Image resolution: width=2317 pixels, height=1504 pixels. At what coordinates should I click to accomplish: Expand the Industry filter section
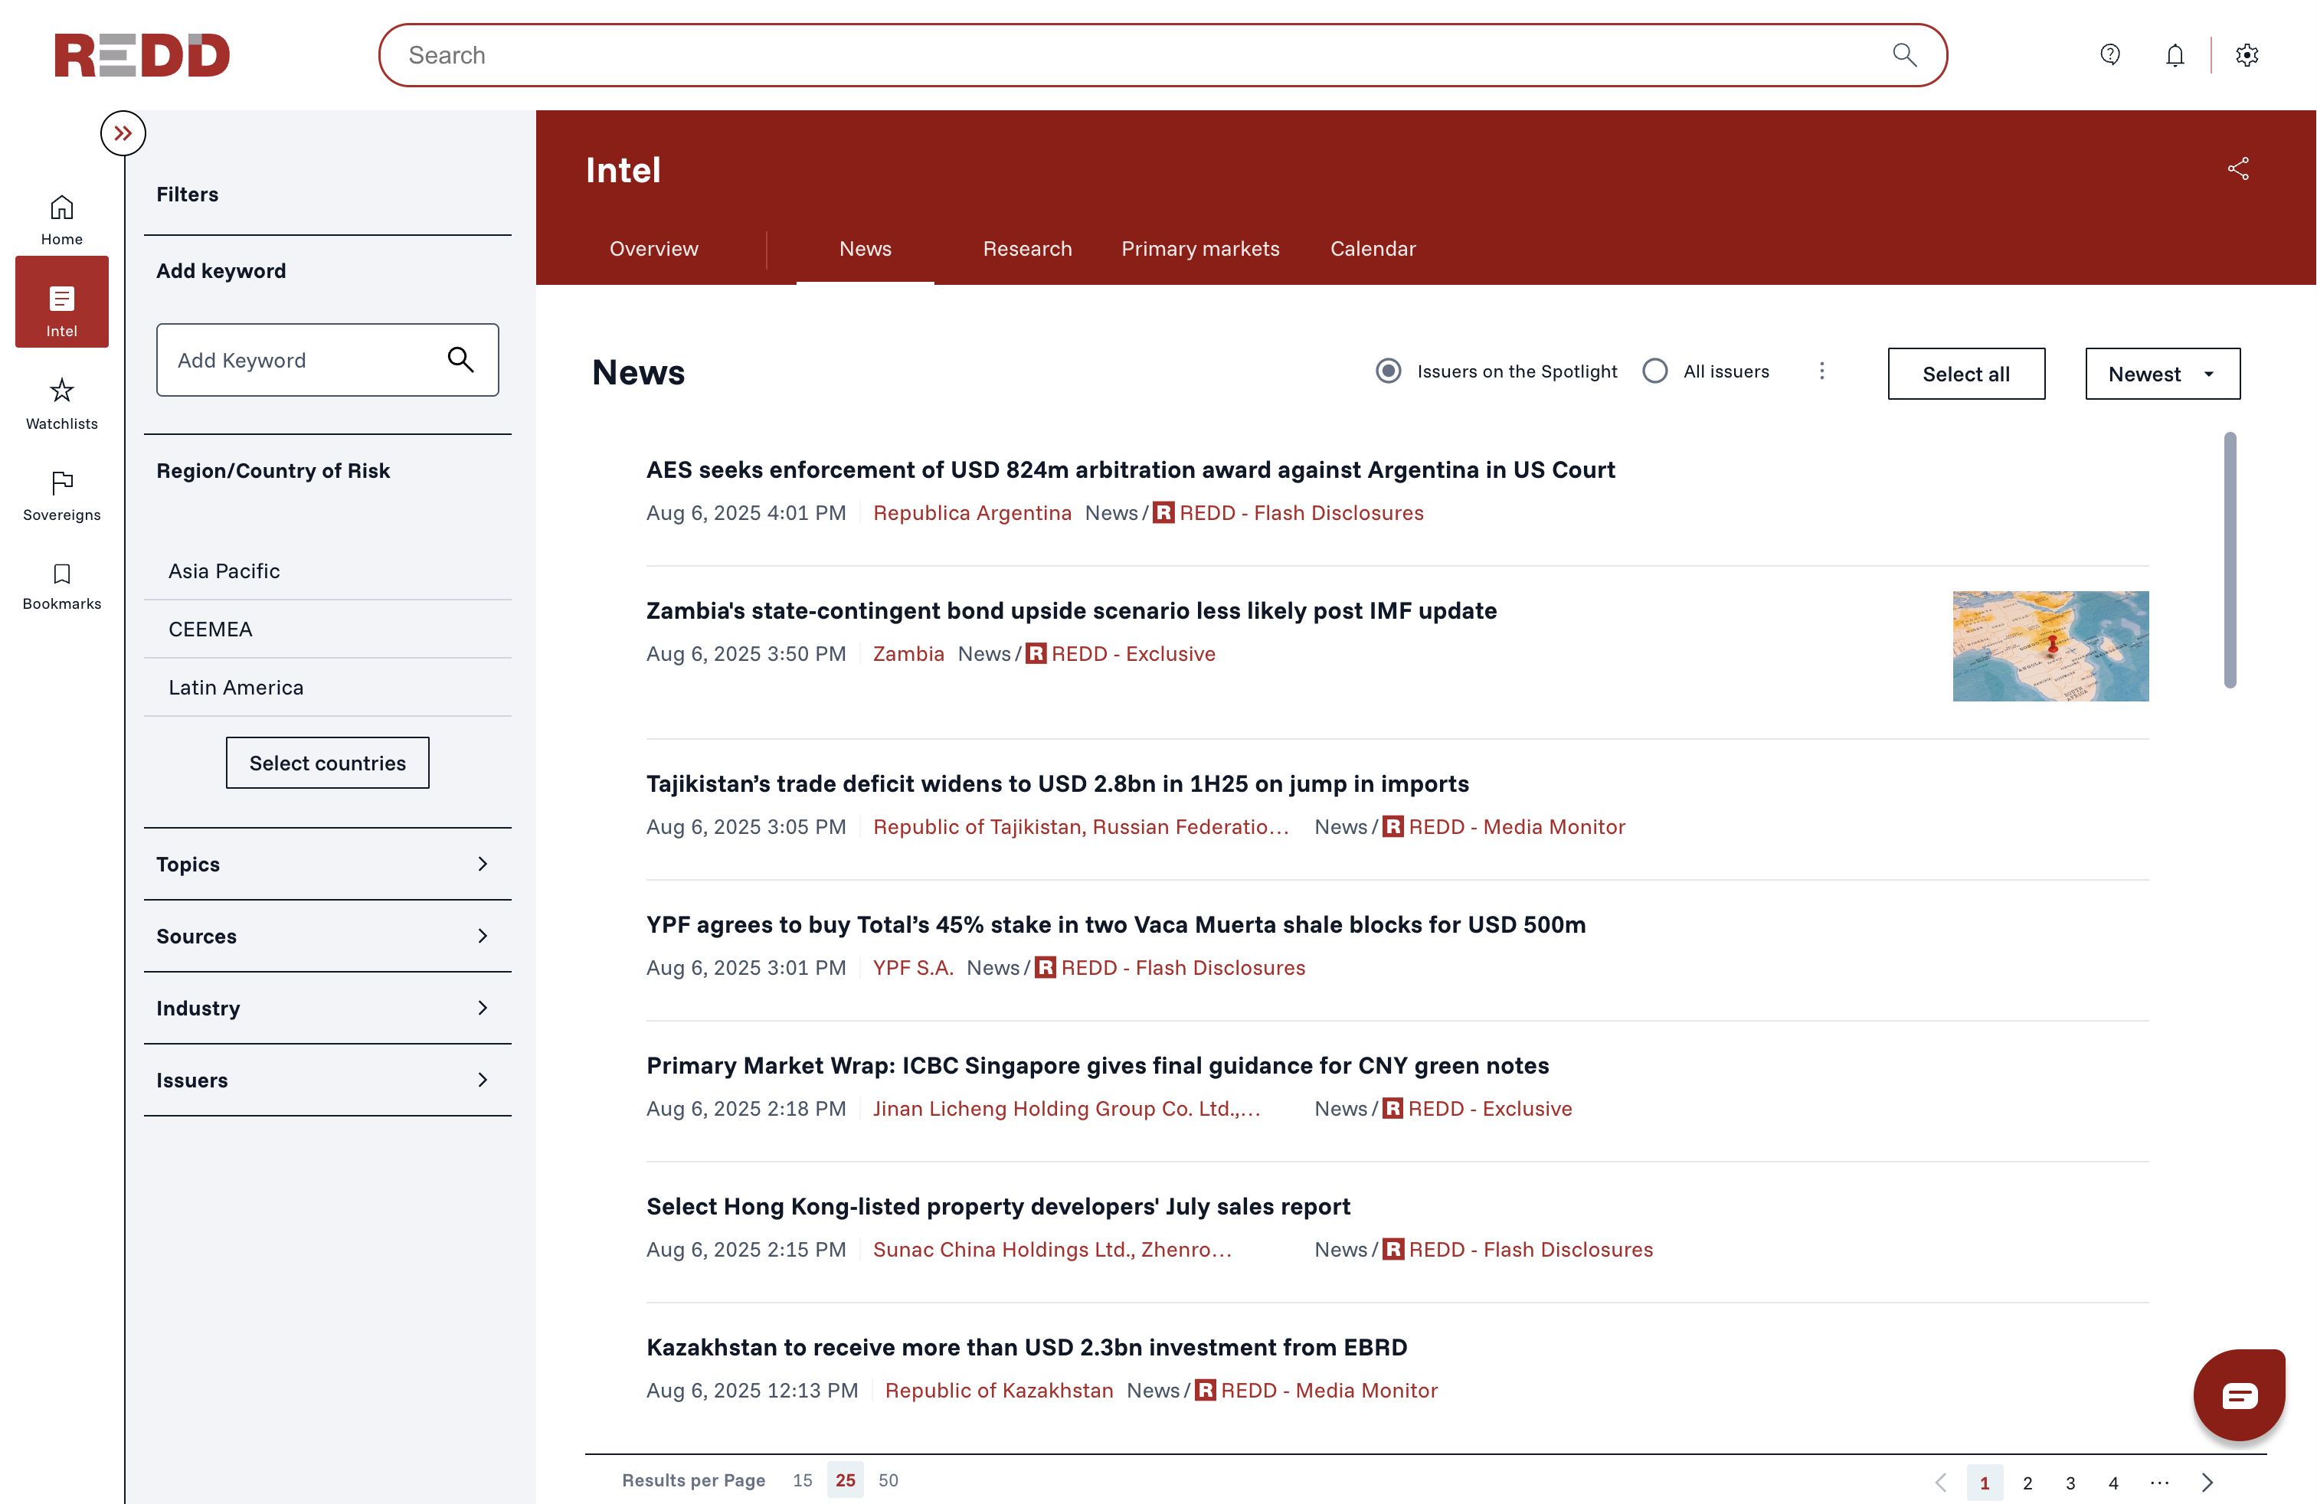click(x=327, y=1009)
